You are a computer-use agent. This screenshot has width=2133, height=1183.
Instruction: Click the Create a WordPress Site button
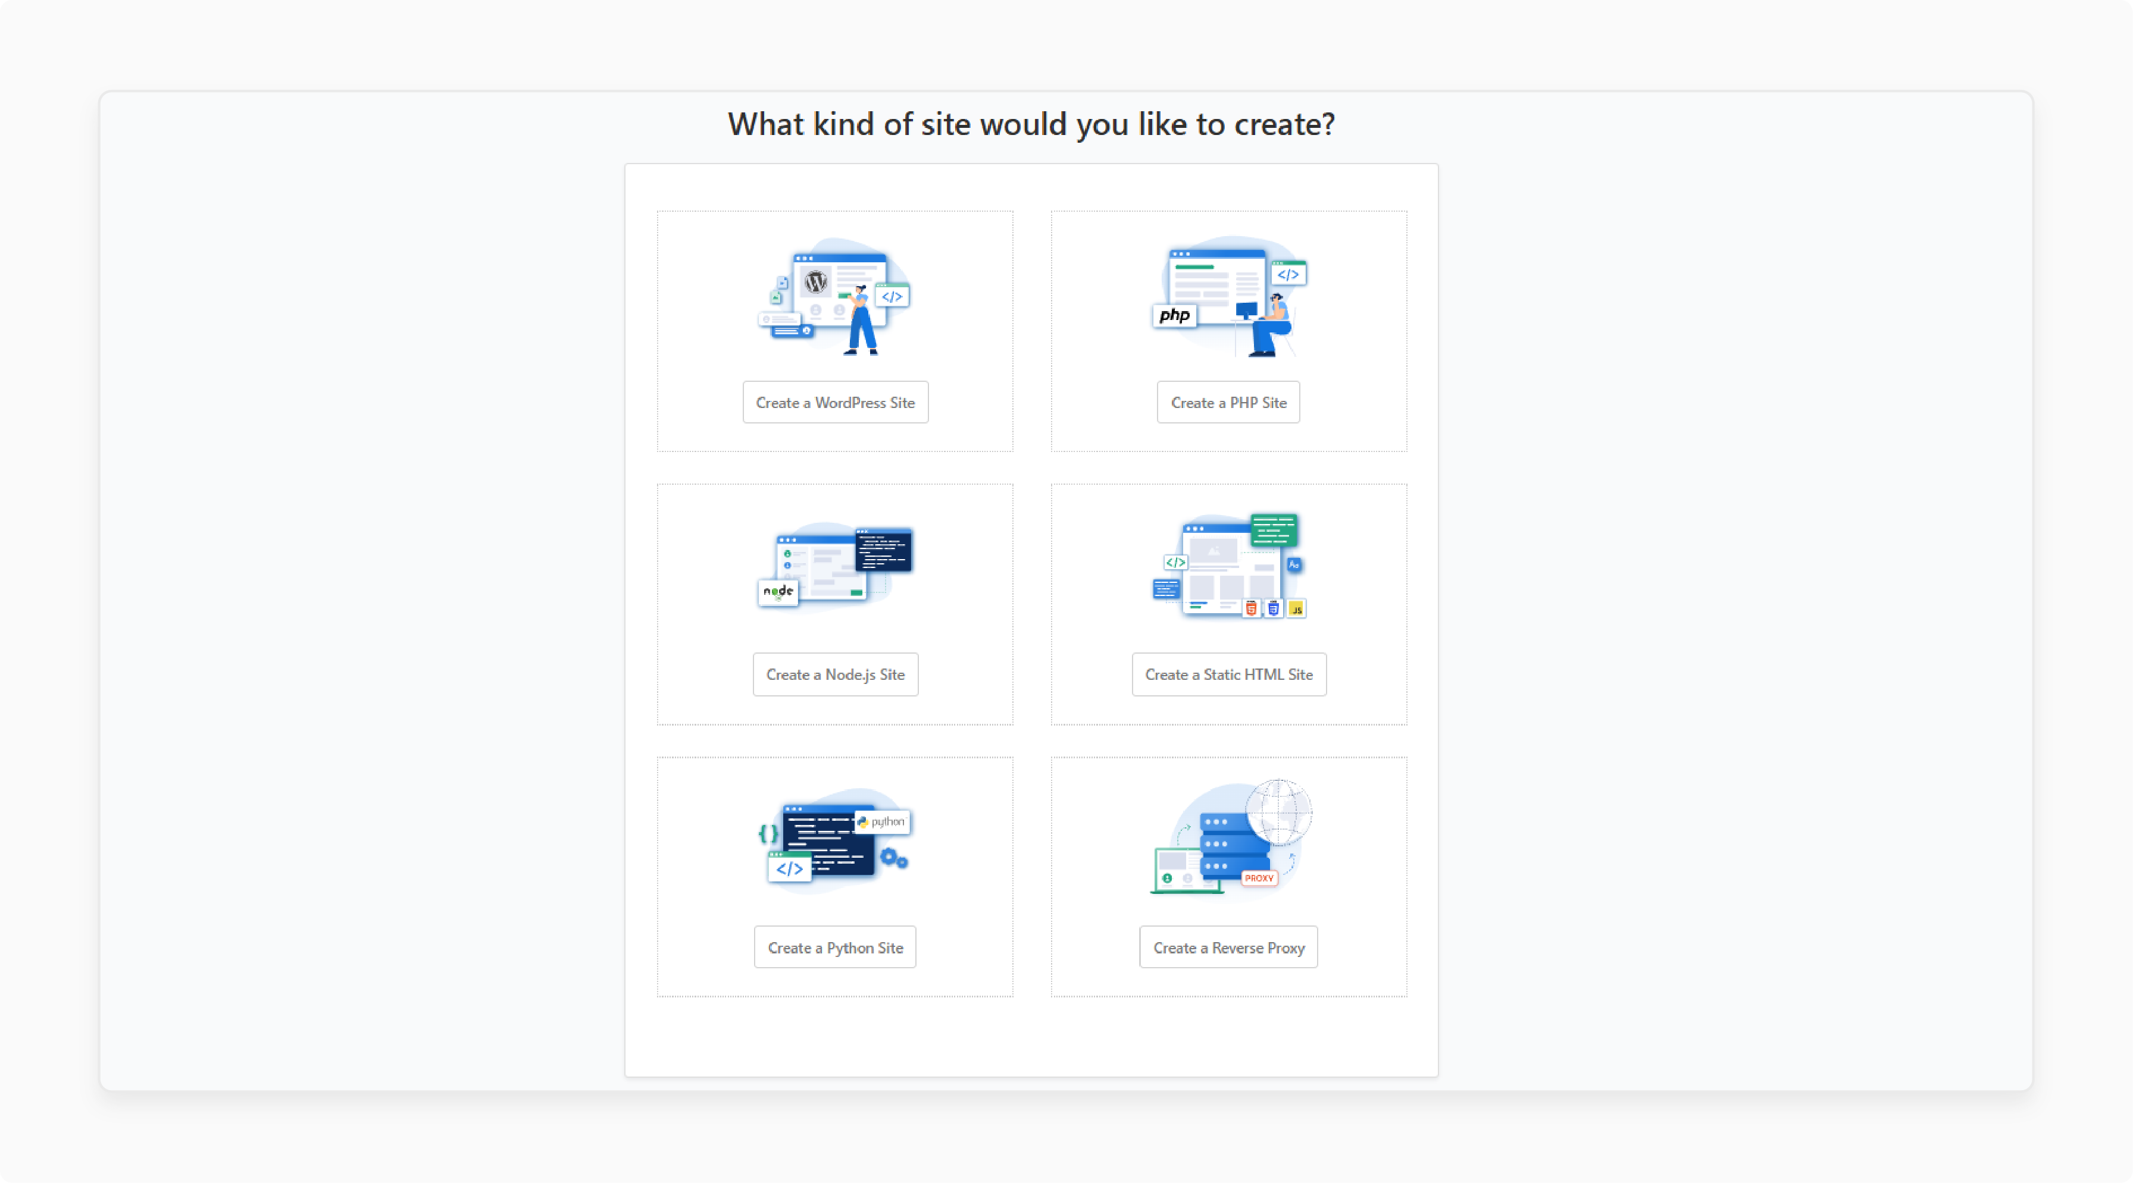(x=834, y=402)
